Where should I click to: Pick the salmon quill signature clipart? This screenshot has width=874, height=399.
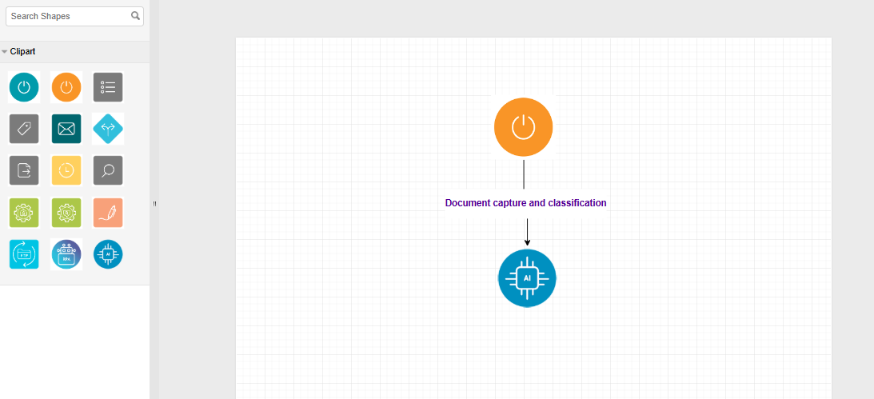[x=108, y=213]
